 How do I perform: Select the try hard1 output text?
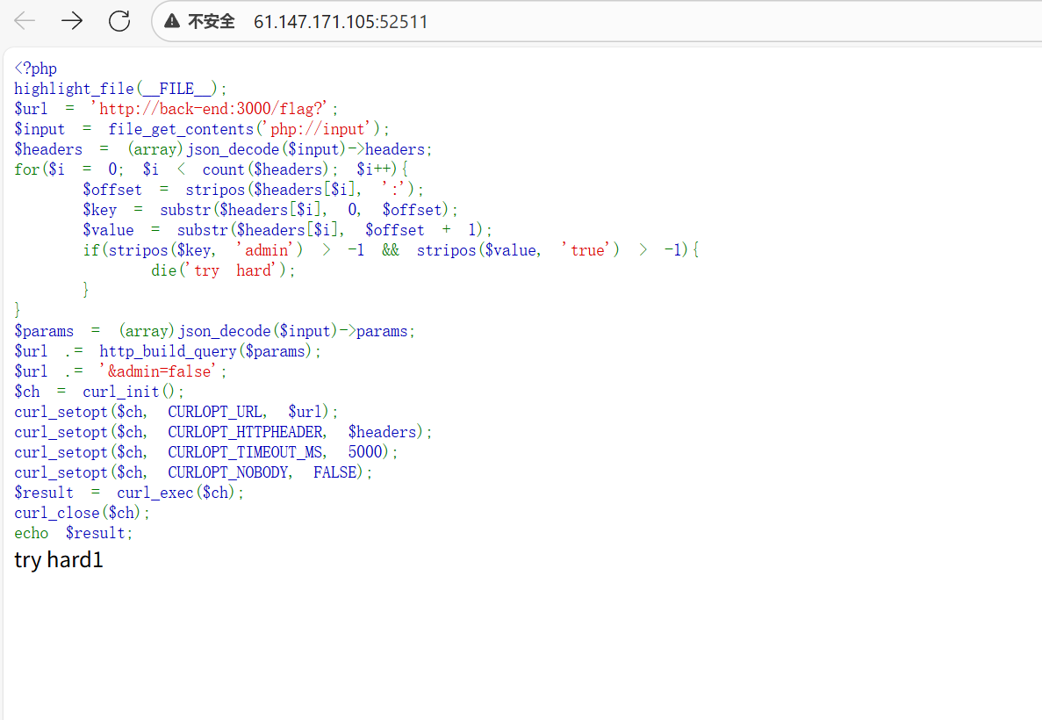pyautogui.click(x=59, y=559)
